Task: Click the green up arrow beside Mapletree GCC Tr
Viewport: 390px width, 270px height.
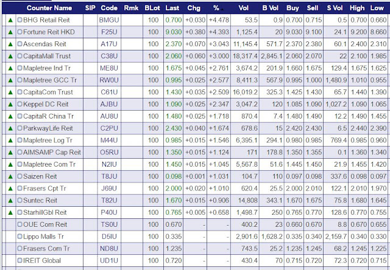Action: (10, 80)
